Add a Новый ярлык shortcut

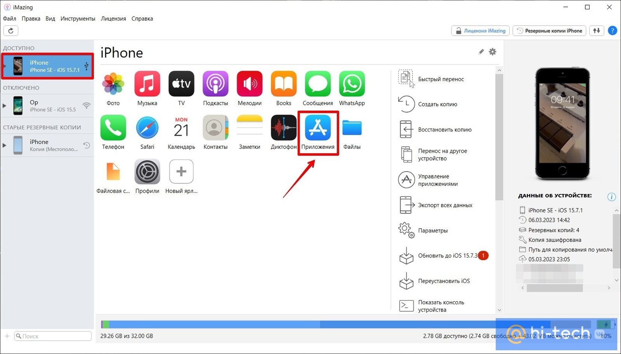coord(181,171)
